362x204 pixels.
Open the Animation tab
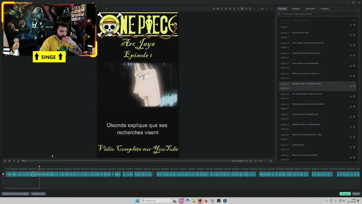click(325, 9)
